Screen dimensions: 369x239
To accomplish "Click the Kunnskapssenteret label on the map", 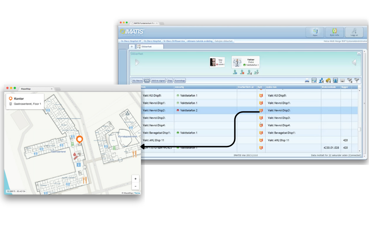I will coord(127,137).
